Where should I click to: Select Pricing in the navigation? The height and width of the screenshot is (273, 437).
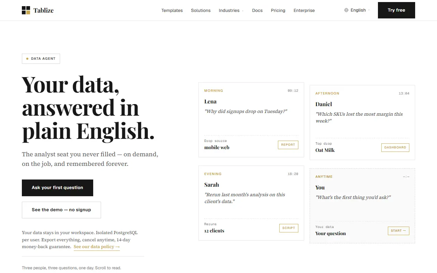tap(278, 11)
